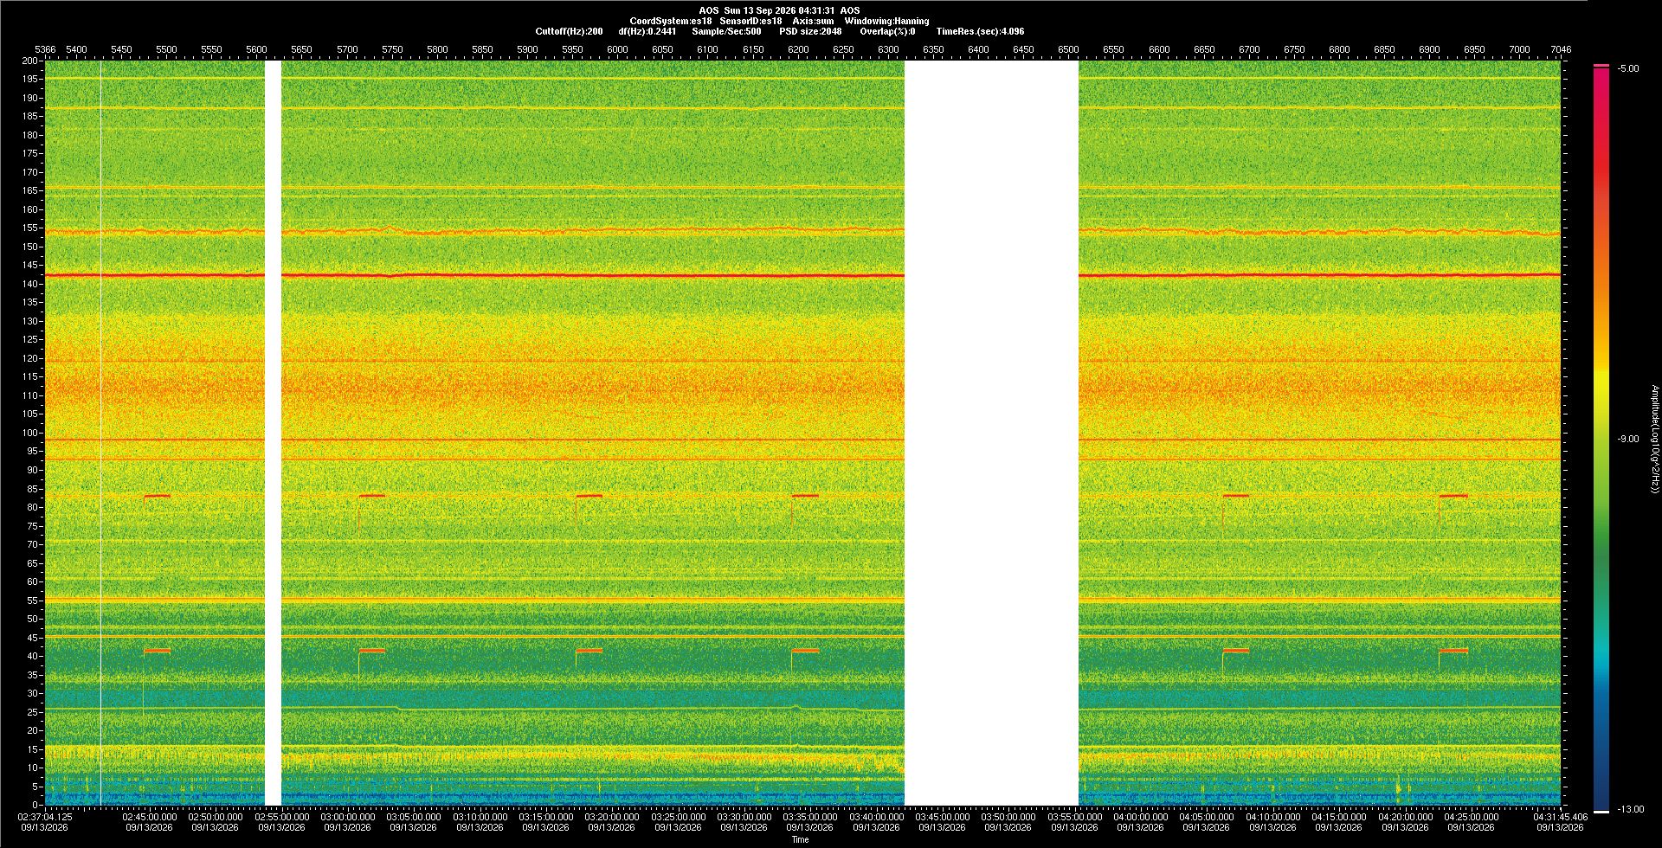Click the wide white data gap around 03:50:00
Screen dimensions: 1662x848
tap(991, 433)
